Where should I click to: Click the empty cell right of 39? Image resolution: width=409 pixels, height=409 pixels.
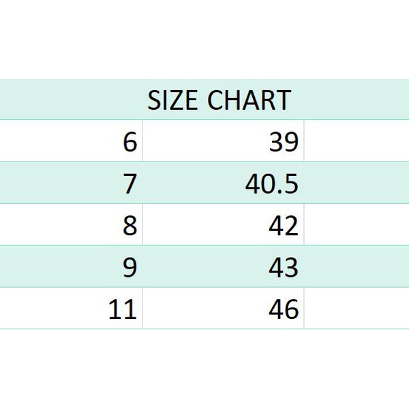[x=356, y=142]
